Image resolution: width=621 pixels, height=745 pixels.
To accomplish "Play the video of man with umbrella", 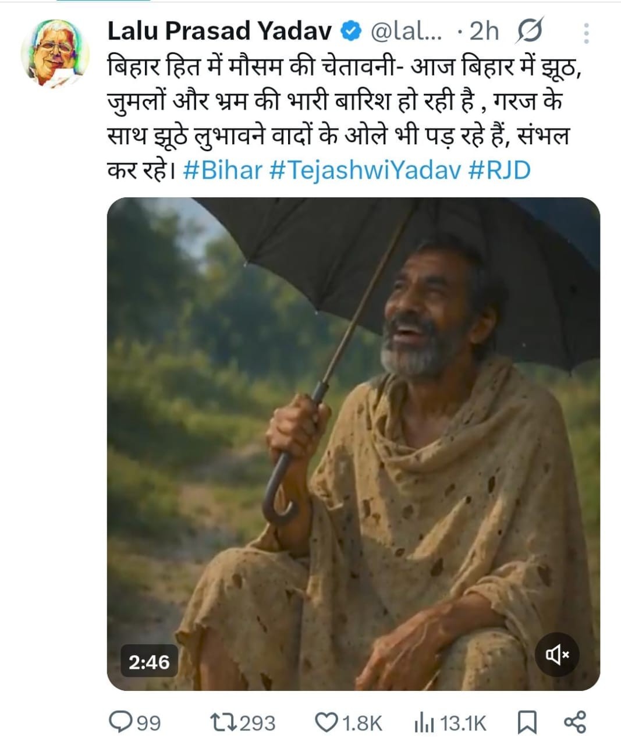I will (353, 444).
